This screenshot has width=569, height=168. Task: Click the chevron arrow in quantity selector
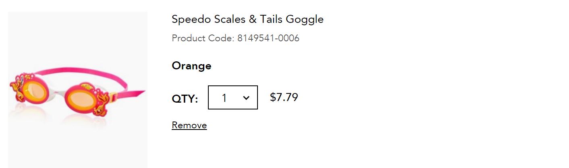click(x=246, y=98)
